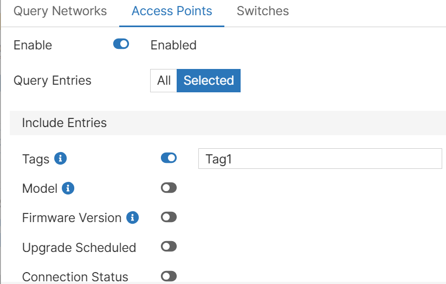Click the Enabled status text
Viewport: 446px width, 284px height.
click(173, 45)
